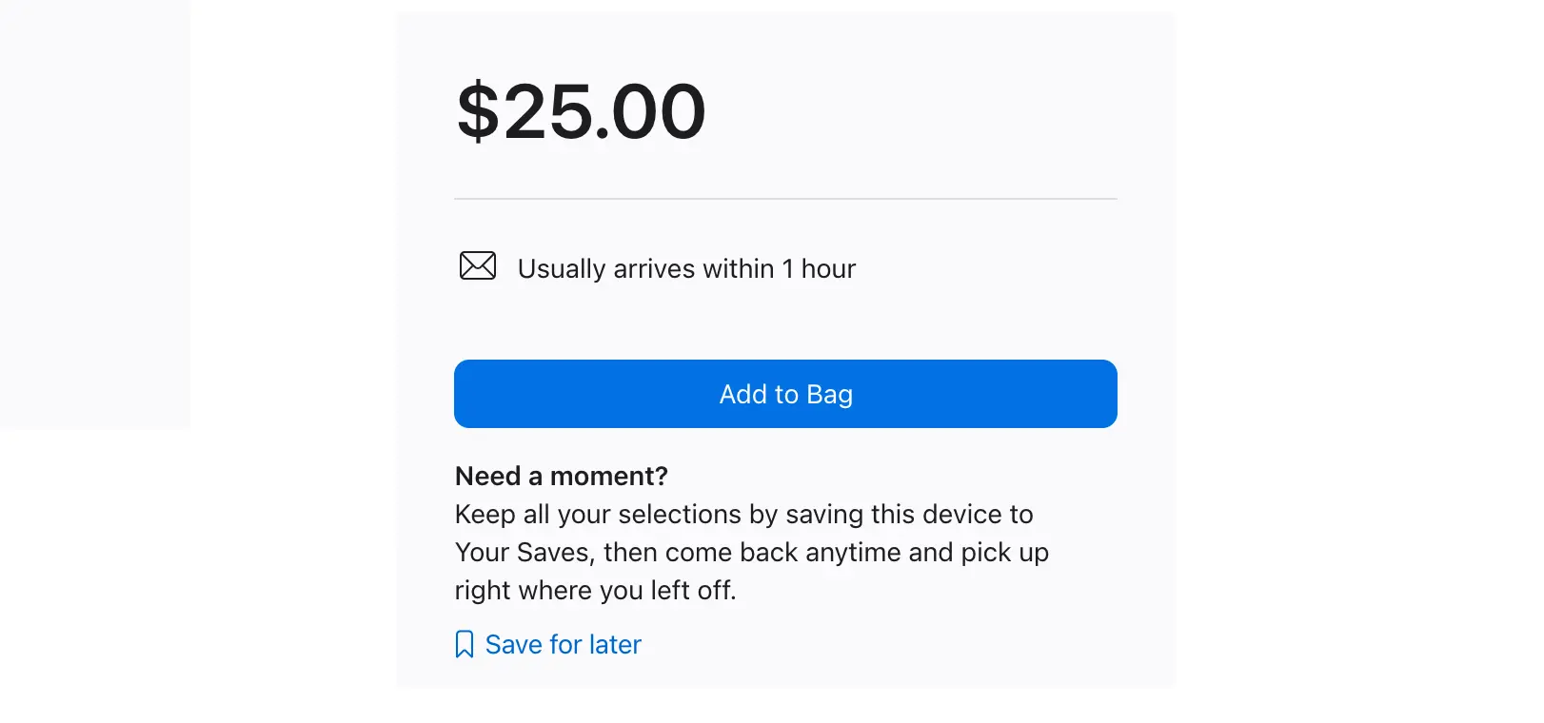Click the bookmark icon beside Save for later
Screen dimensions: 1544x723
[x=465, y=645]
